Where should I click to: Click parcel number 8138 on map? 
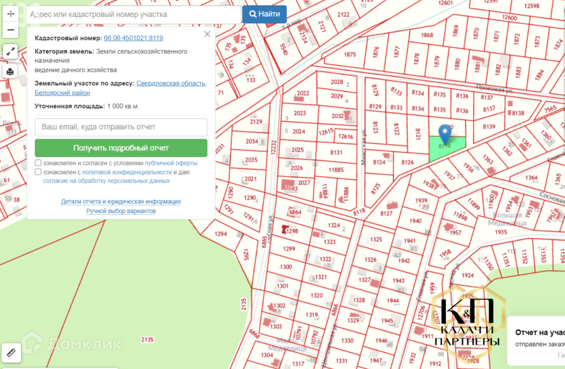518,113
